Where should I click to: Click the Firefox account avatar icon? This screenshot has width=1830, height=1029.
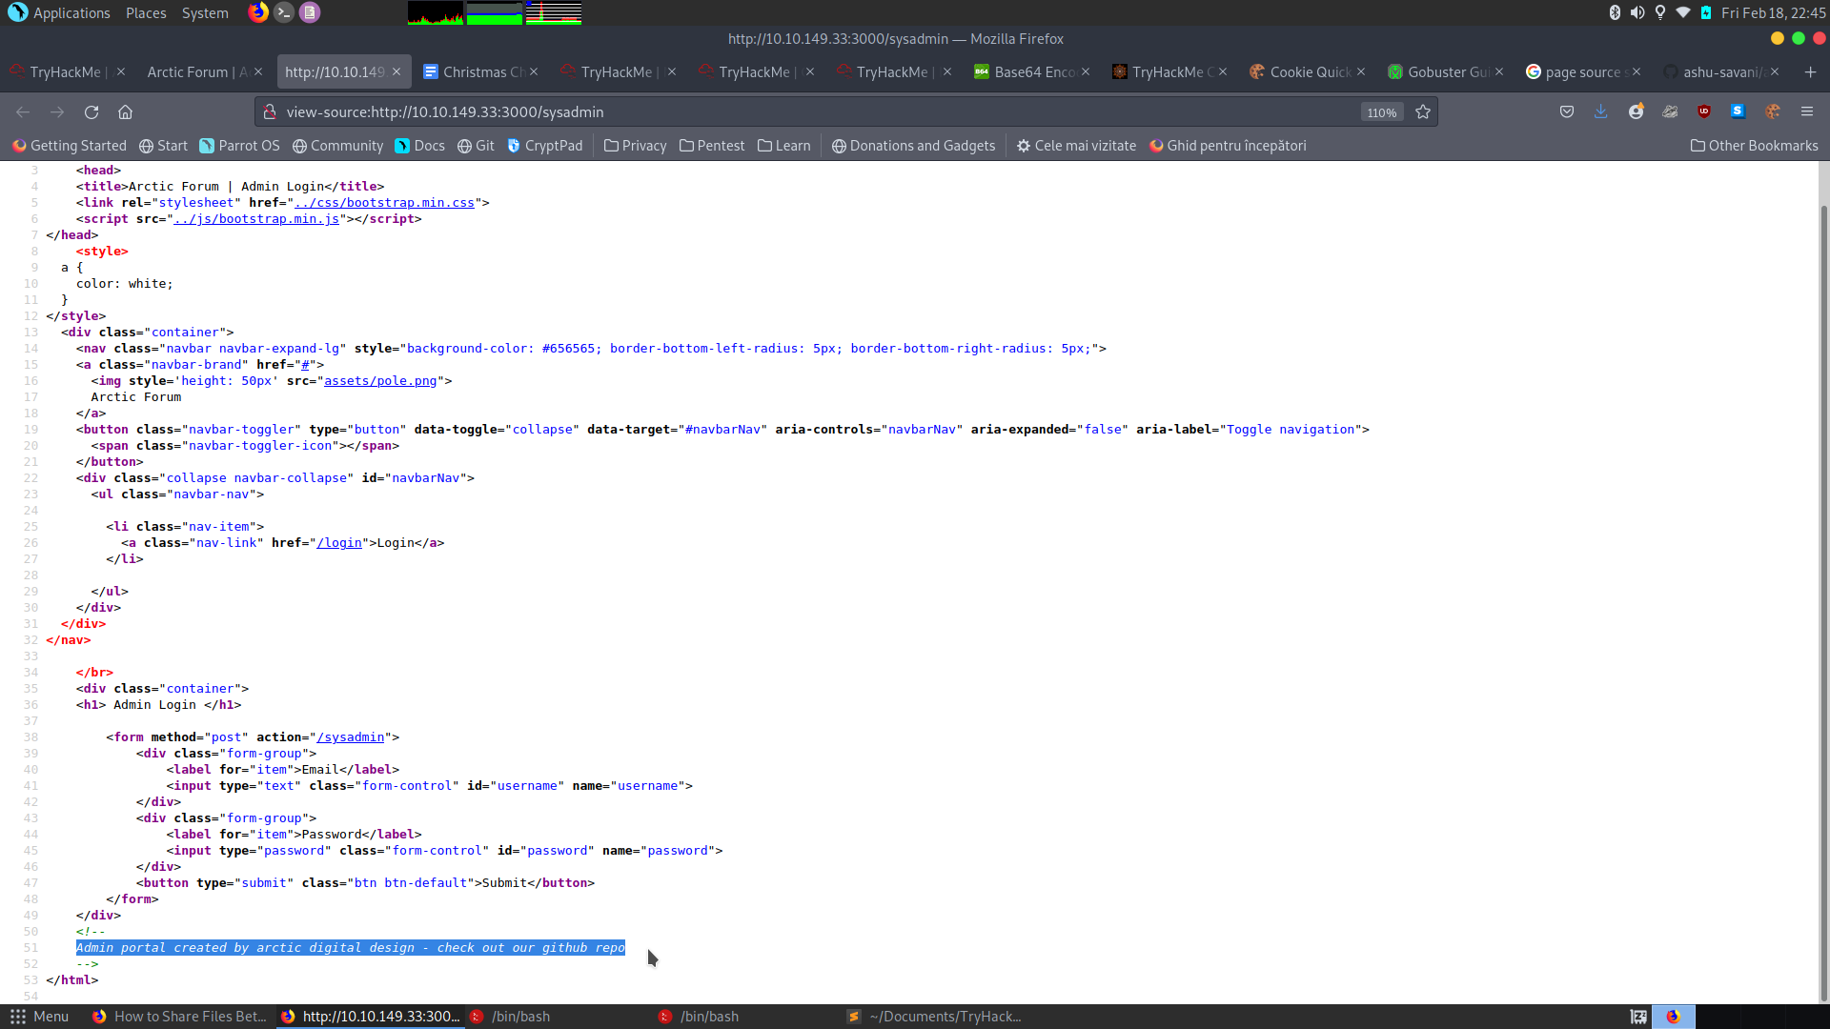[x=1636, y=112]
